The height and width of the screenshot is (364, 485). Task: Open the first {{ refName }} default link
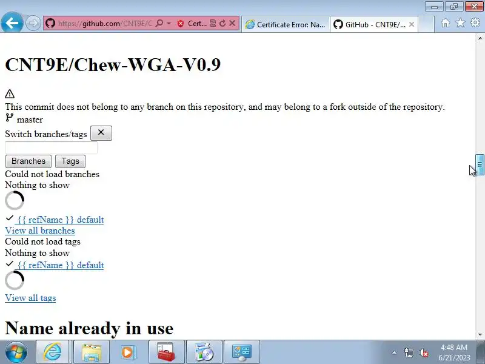[59, 220]
